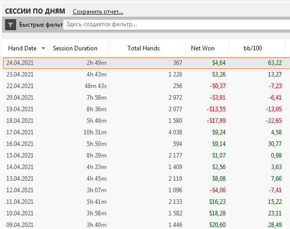
Task: Click the 0,98 bb/100 value
Action: point(276,156)
